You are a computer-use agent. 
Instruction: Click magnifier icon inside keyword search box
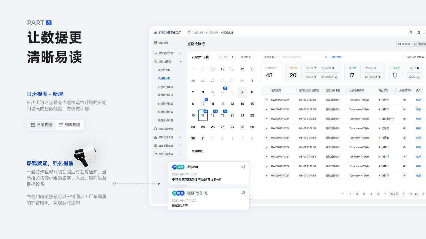tap(326, 57)
